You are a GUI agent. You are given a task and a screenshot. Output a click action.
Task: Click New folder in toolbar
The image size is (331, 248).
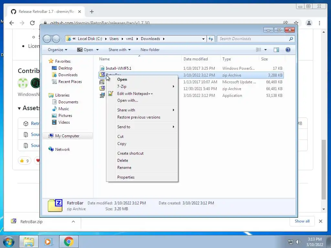pos(150,50)
